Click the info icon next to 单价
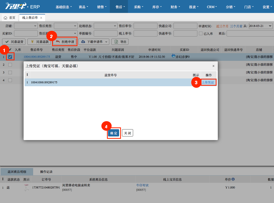Screen dimensions: 274x203 pyautogui.click(x=233, y=179)
